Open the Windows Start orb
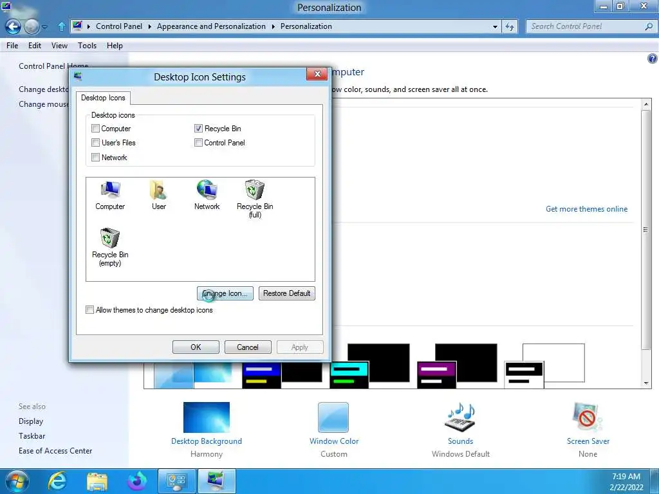 (17, 481)
